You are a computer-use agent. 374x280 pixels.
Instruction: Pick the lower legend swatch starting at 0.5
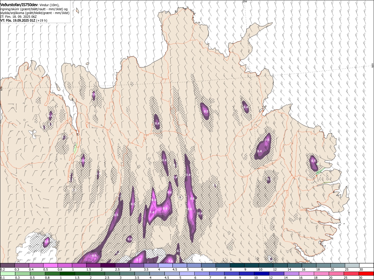coord(37,274)
